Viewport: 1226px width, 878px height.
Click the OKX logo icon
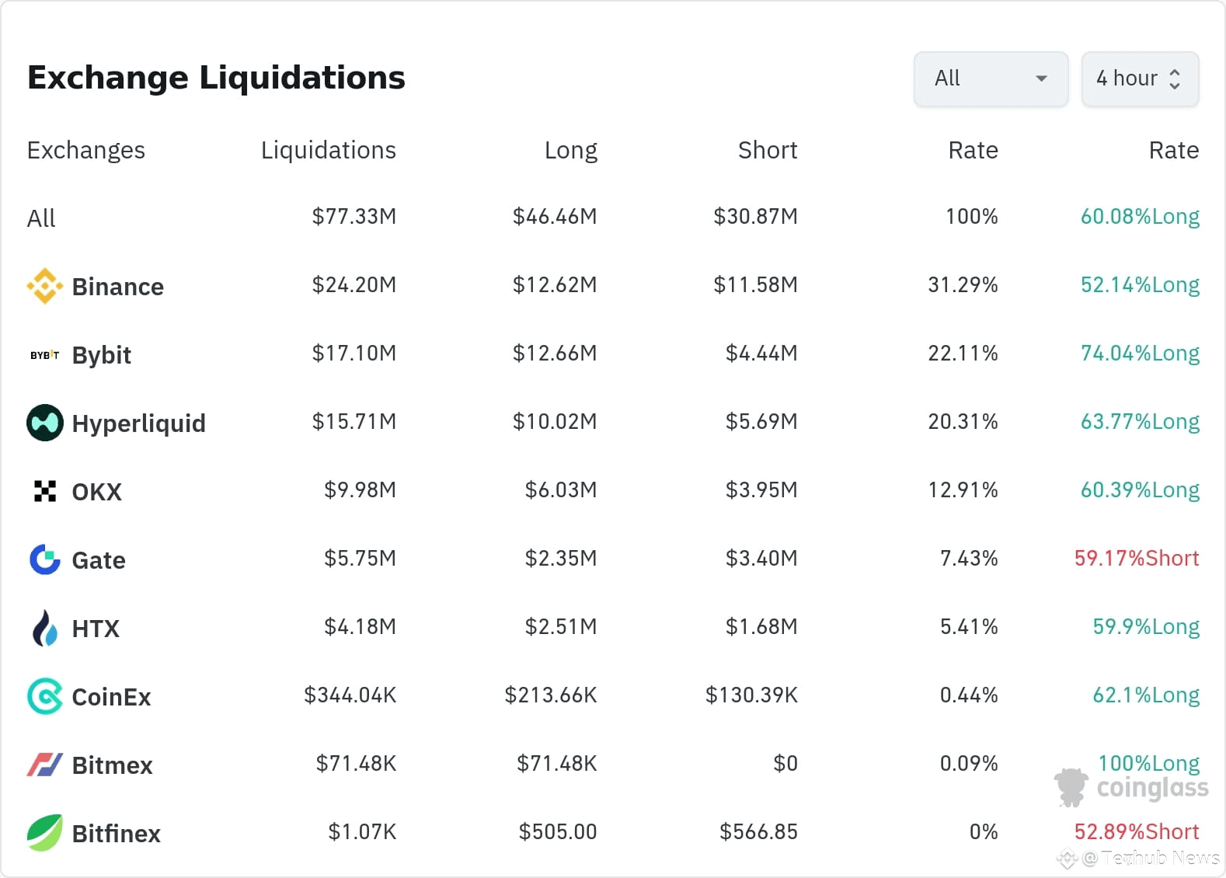coord(45,491)
